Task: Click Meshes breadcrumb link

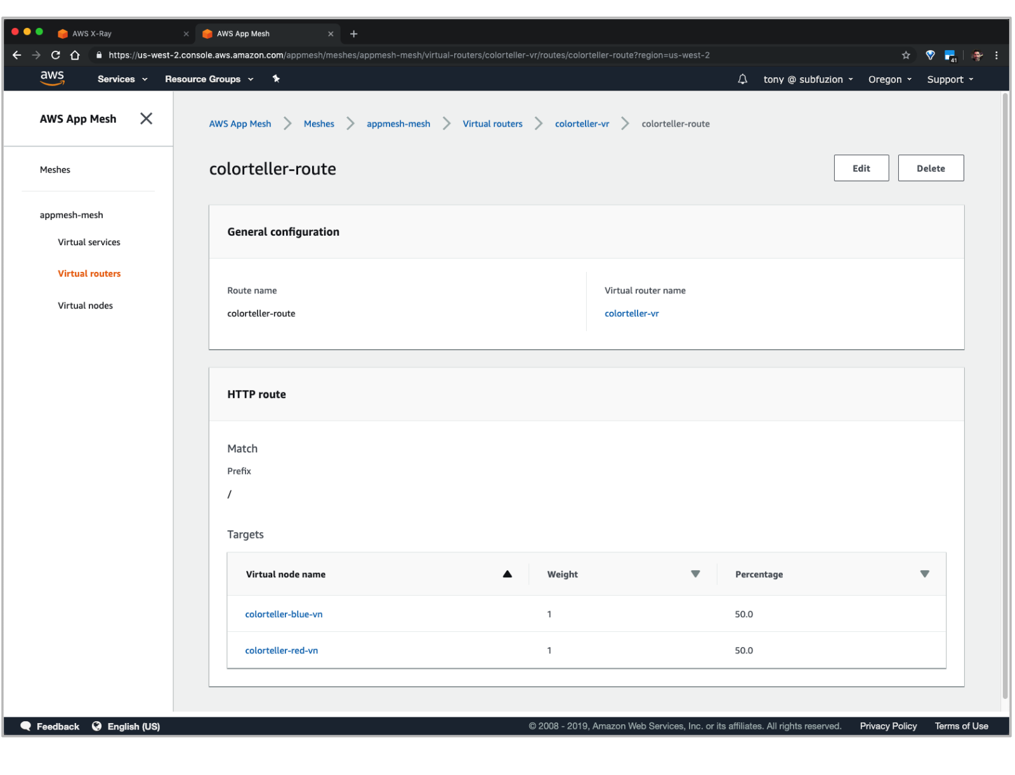Action: pyautogui.click(x=318, y=124)
